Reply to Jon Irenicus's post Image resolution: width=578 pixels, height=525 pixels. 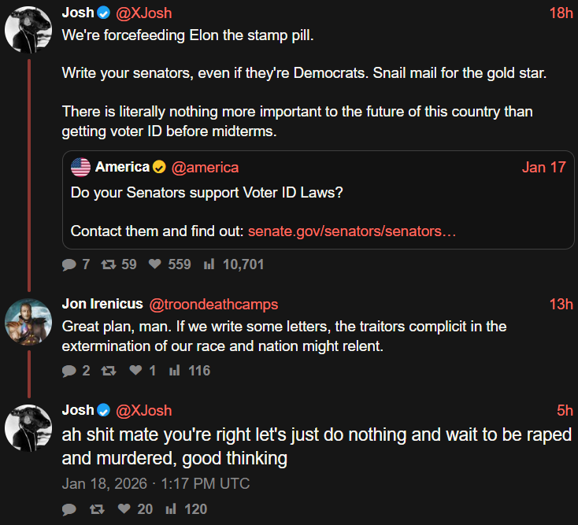click(x=69, y=371)
